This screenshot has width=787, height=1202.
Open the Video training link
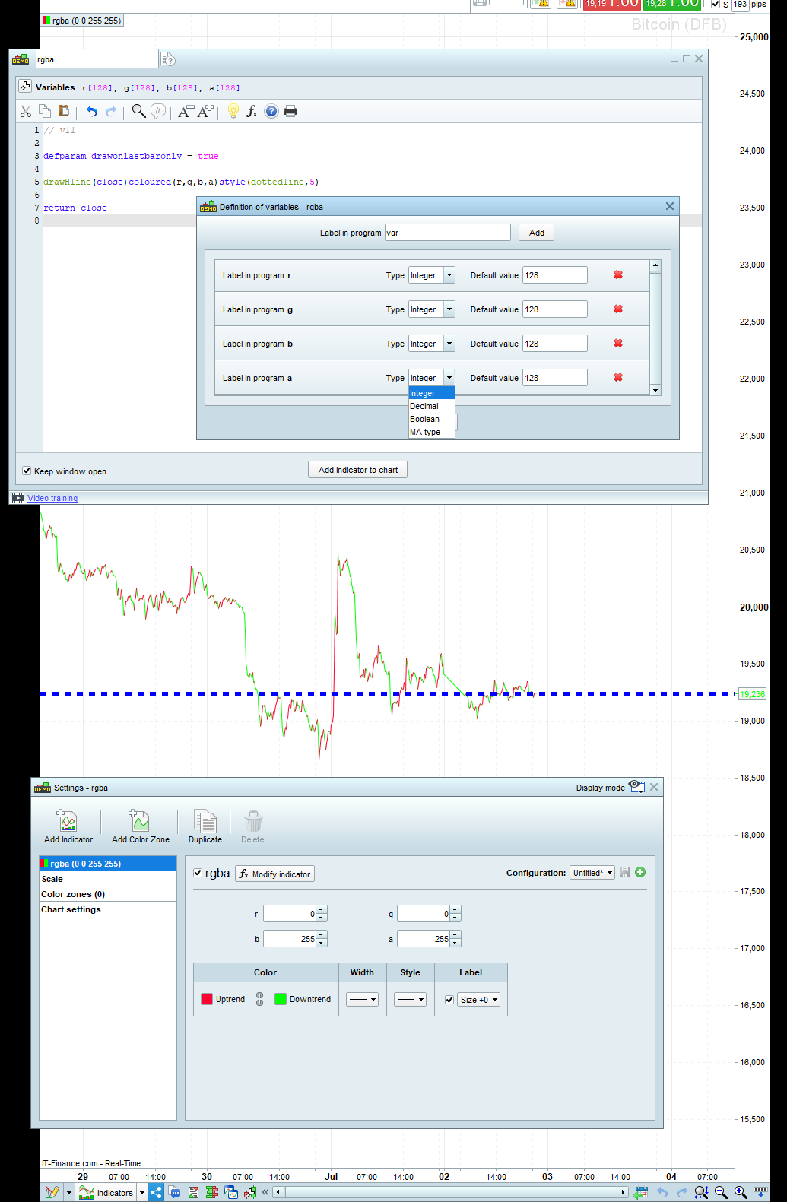tap(52, 498)
